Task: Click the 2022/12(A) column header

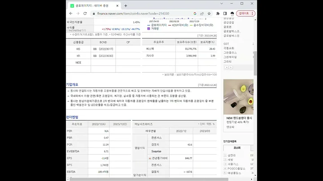Action: coord(99,124)
